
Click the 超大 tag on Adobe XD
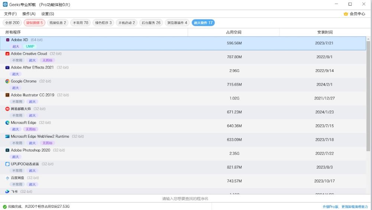coord(16,47)
